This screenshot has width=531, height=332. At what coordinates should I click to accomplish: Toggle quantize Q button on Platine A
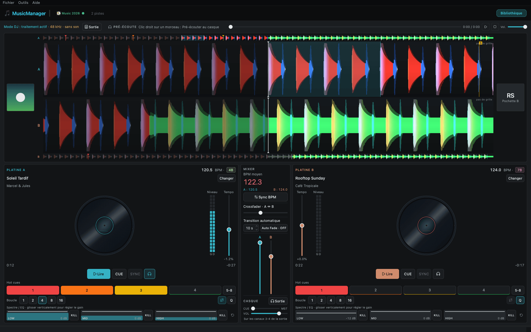click(x=231, y=300)
